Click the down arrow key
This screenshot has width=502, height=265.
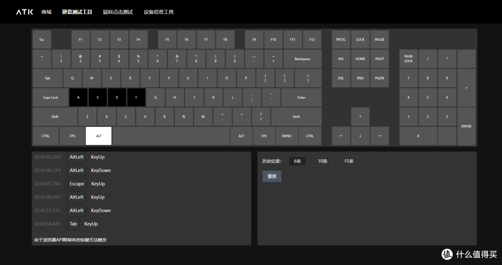click(360, 136)
